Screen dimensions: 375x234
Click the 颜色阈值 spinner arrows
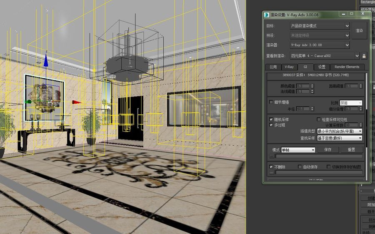click(312, 86)
